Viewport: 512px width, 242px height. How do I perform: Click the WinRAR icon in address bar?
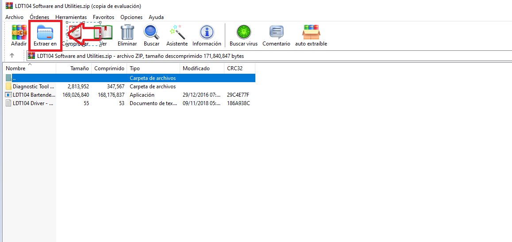(x=31, y=56)
